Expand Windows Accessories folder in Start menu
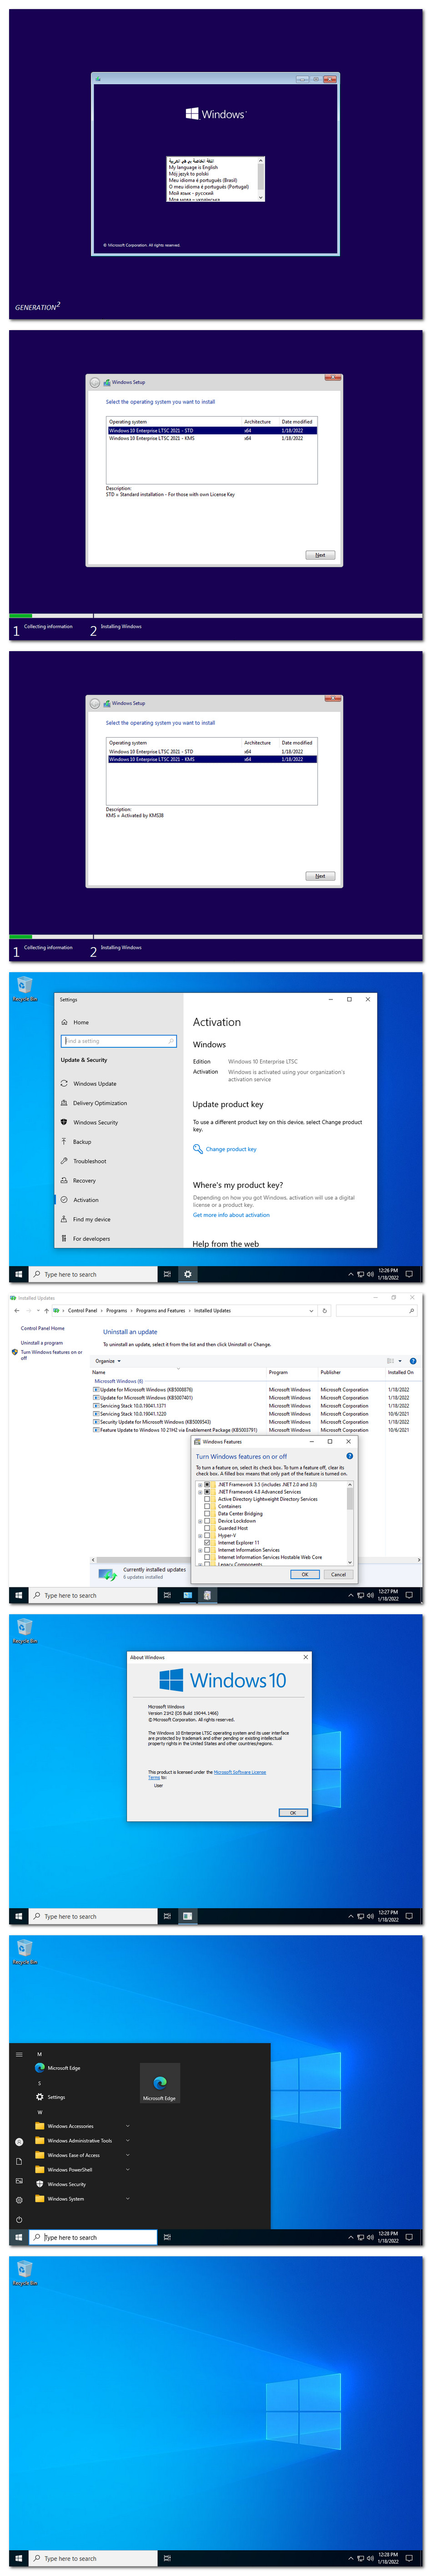 click(82, 2126)
